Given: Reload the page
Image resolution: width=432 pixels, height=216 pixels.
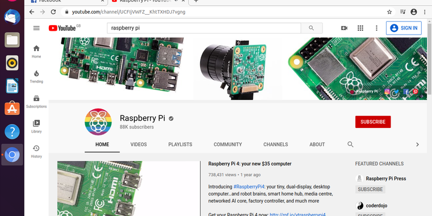Looking at the screenshot, I should pyautogui.click(x=53, y=12).
